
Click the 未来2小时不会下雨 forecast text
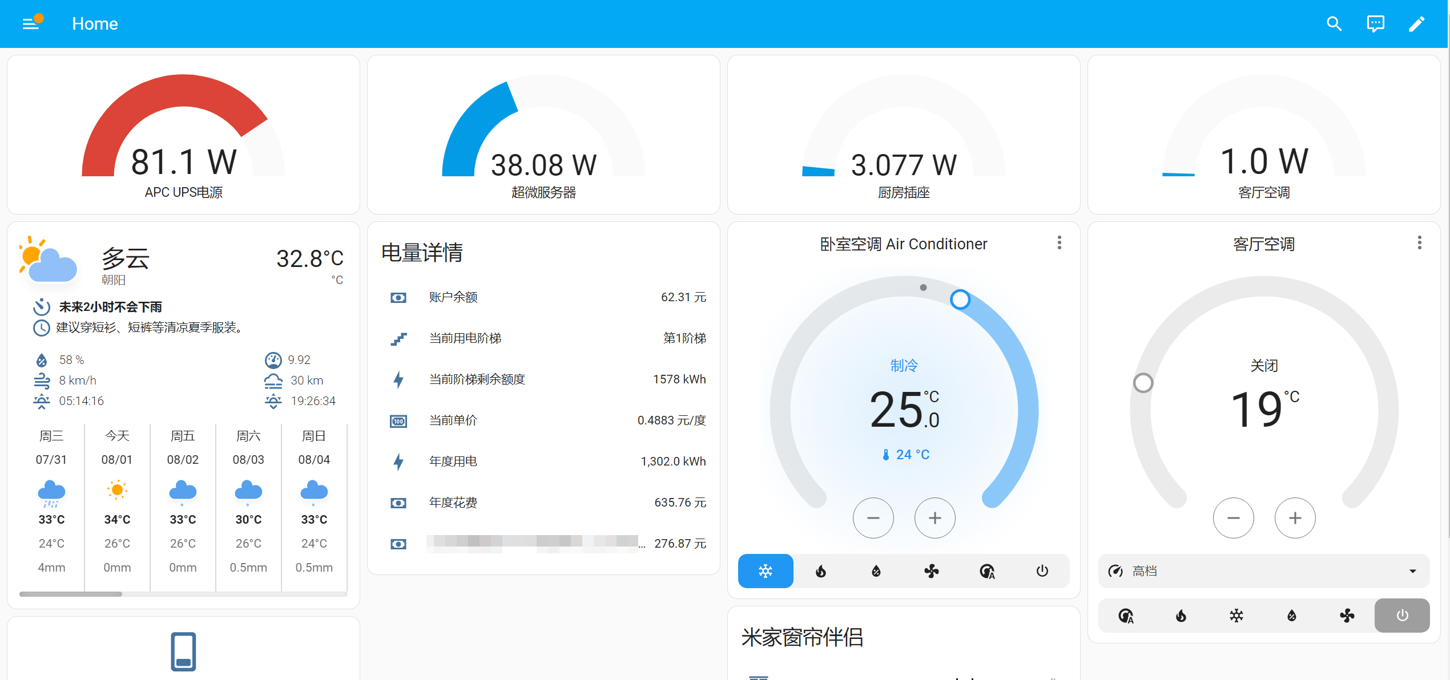pyautogui.click(x=111, y=307)
